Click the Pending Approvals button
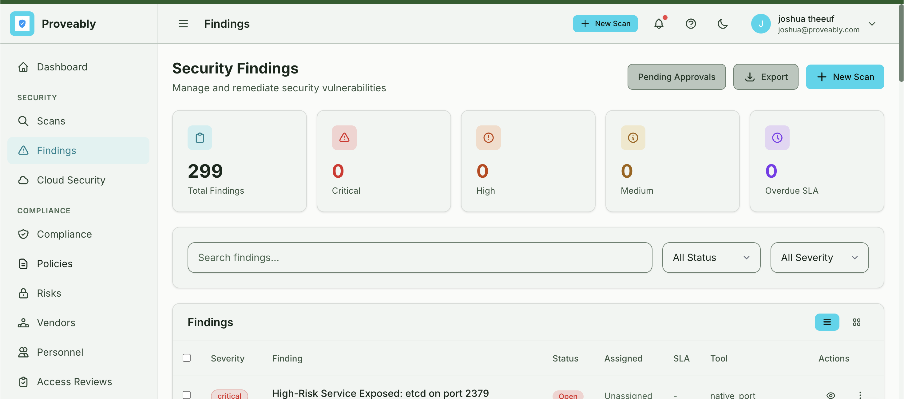Viewport: 904px width, 399px height. (676, 77)
